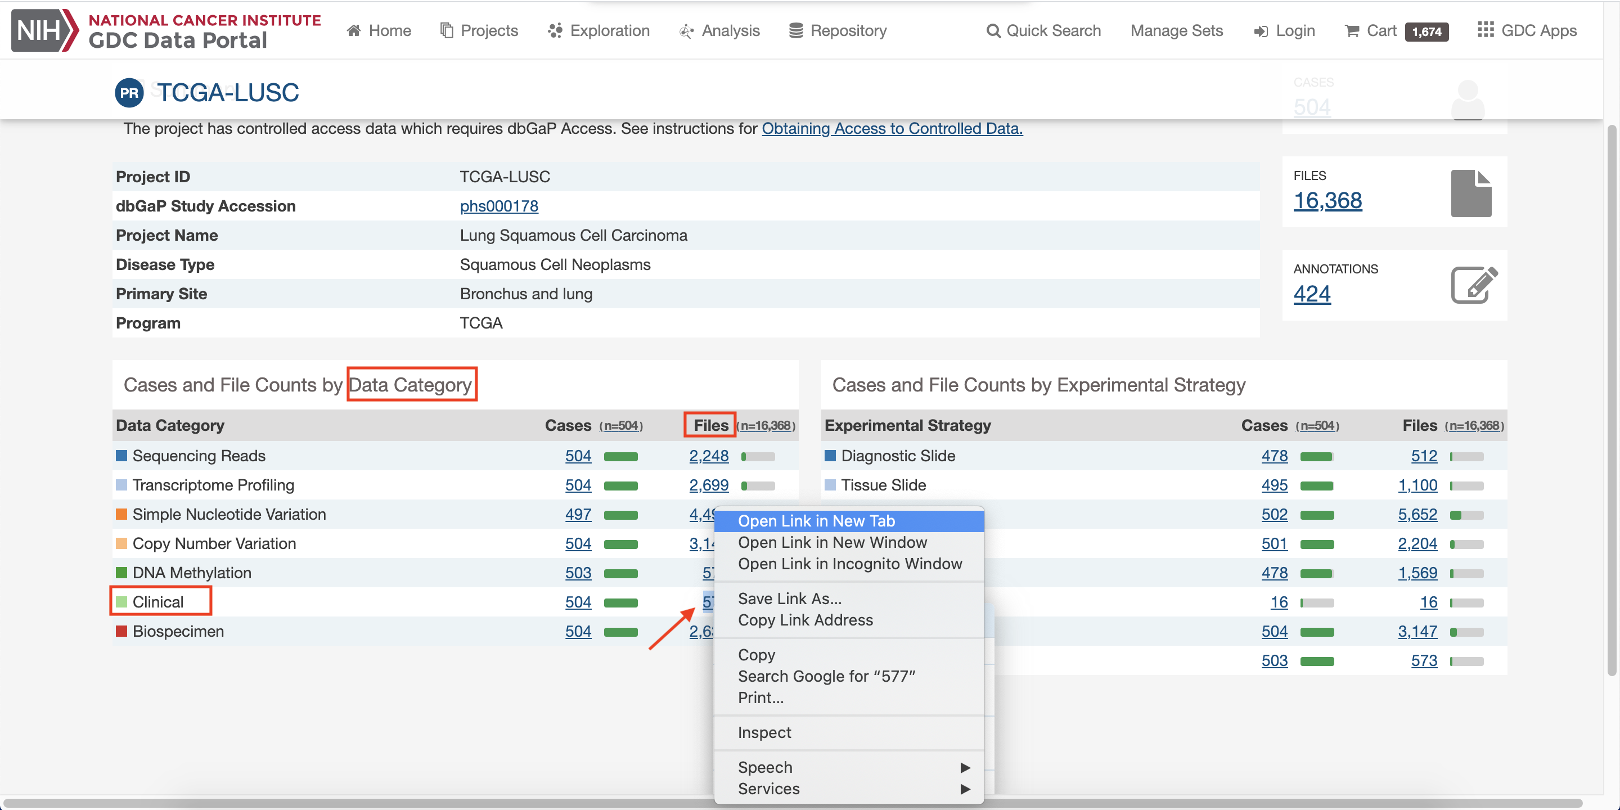Click the n=504 link in Data Category header
This screenshot has height=810, width=1620.
(622, 426)
